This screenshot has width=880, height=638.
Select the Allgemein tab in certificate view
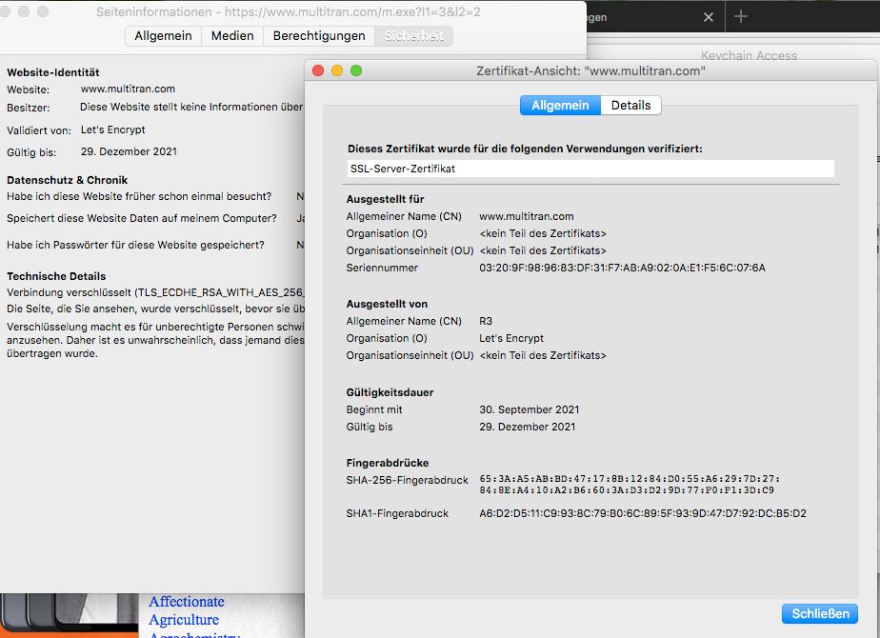tap(560, 106)
